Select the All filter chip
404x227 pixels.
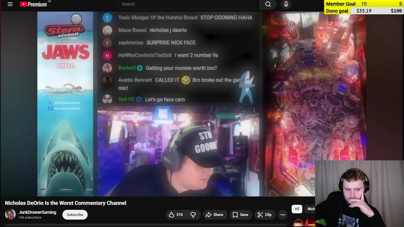coord(297,209)
